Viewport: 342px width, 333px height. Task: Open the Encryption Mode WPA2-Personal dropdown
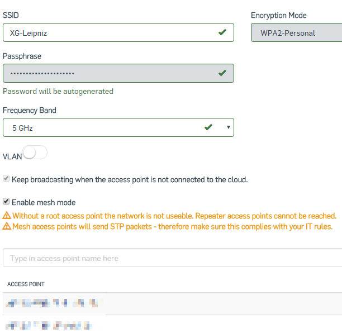point(296,32)
